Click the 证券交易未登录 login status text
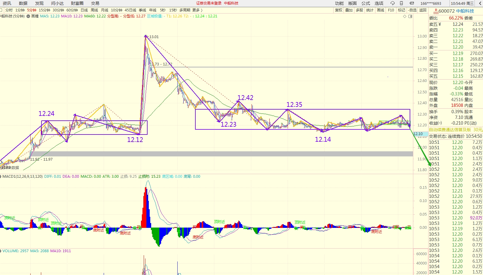 [x=209, y=3]
